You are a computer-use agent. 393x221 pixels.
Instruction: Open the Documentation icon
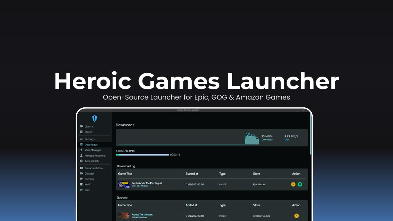click(81, 168)
